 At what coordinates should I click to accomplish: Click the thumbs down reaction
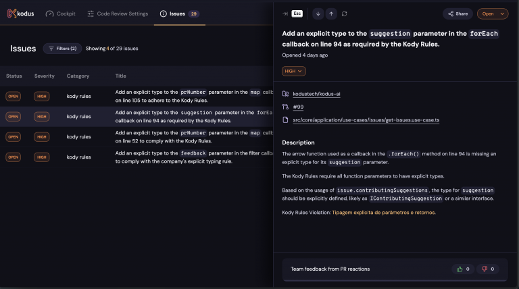(x=488, y=269)
